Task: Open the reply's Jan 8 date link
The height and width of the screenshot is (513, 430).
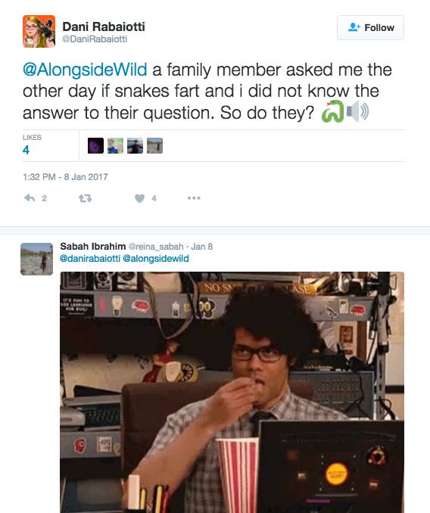Action: coord(201,247)
